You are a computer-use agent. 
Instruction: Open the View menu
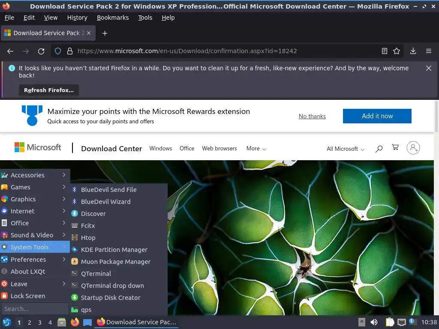tap(51, 18)
